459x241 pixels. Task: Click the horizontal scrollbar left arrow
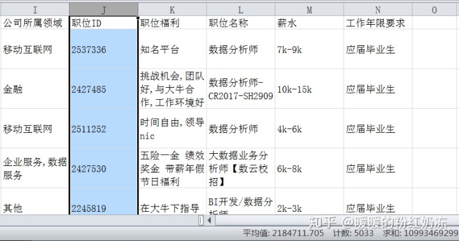coord(209,220)
